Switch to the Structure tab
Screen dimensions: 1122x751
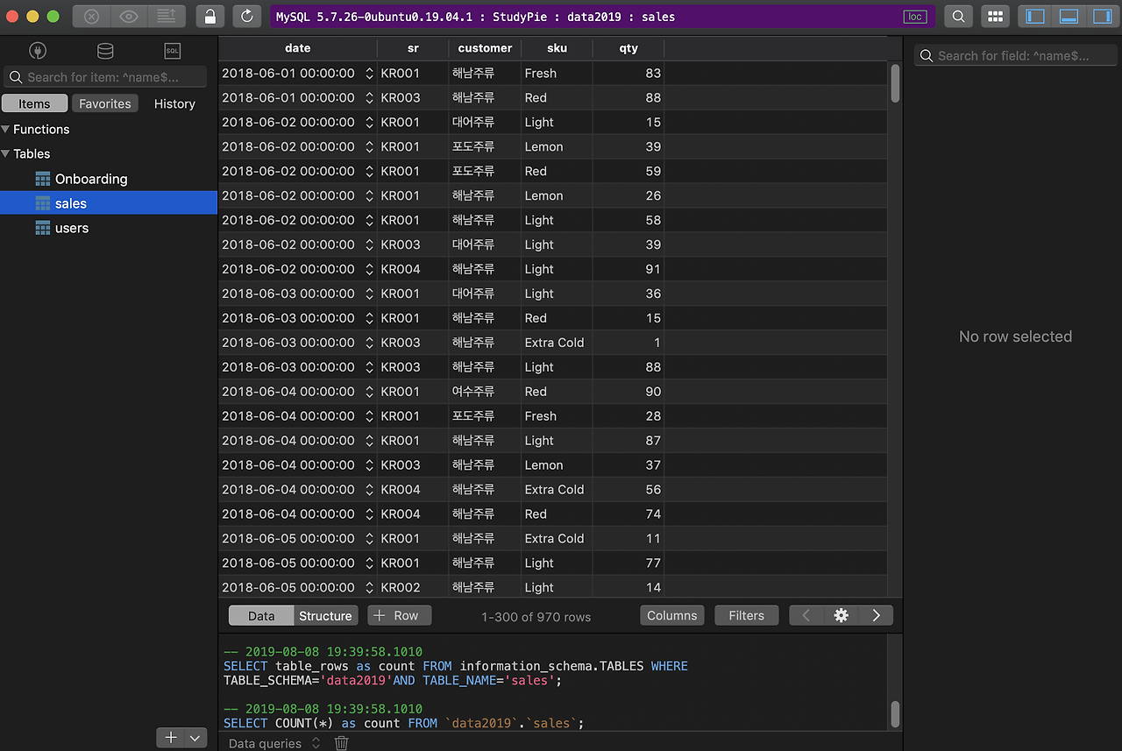pyautogui.click(x=325, y=616)
